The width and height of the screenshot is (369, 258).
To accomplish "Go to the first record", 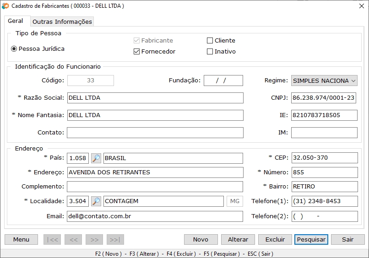I will 52,240.
